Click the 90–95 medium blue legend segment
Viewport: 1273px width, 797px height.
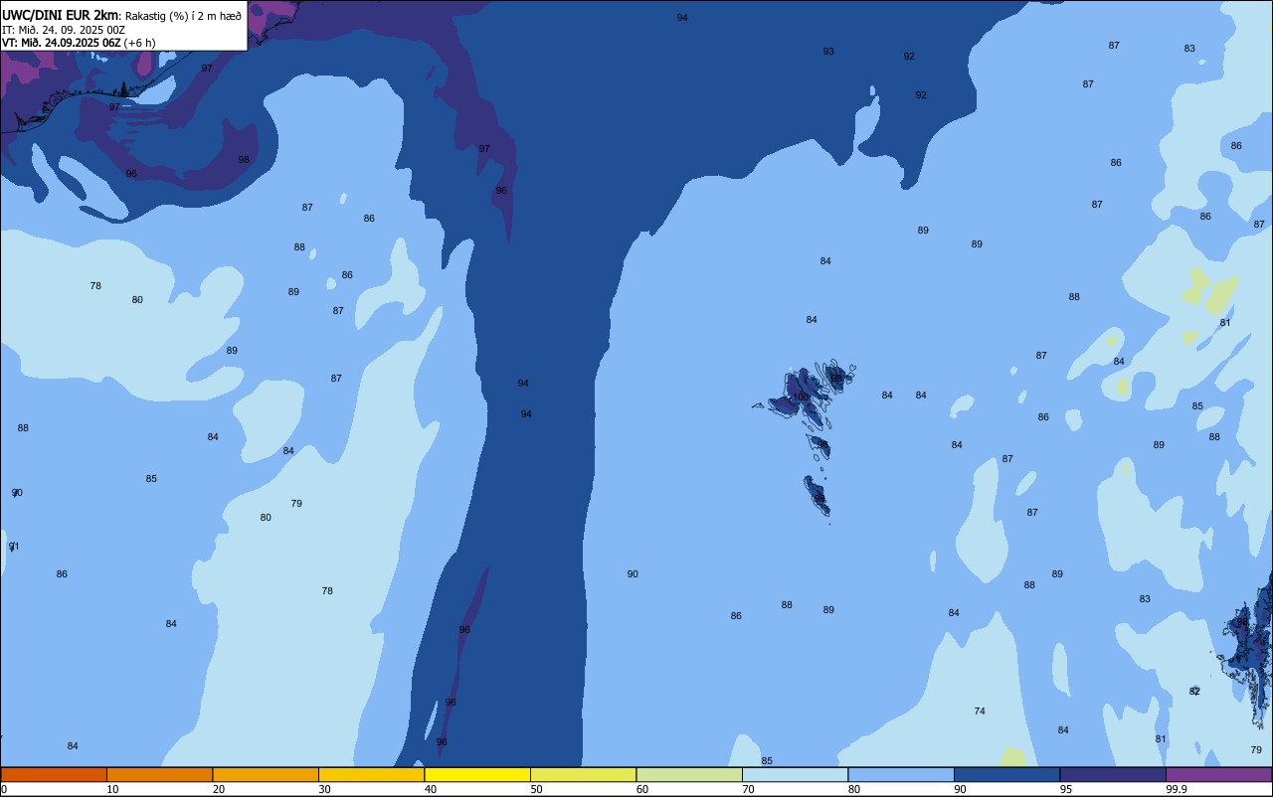1006,774
